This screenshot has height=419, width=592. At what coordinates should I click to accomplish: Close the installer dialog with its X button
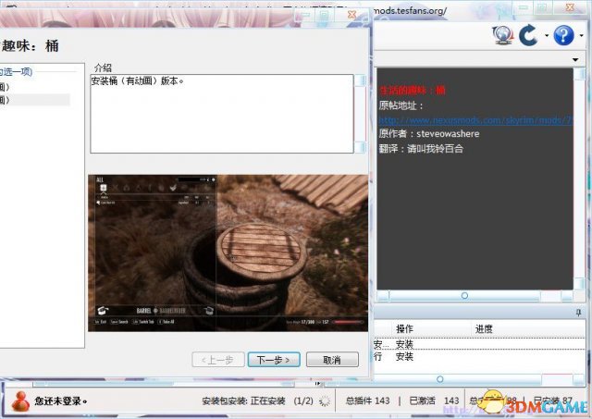coord(351,15)
